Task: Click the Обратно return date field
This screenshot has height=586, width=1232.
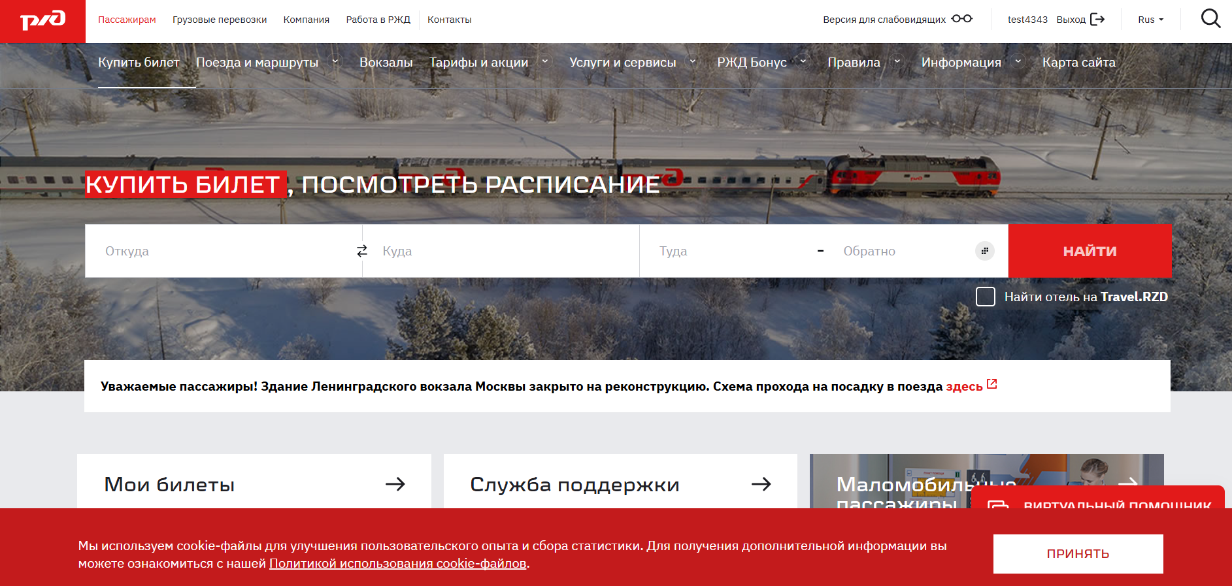Action: tap(902, 251)
